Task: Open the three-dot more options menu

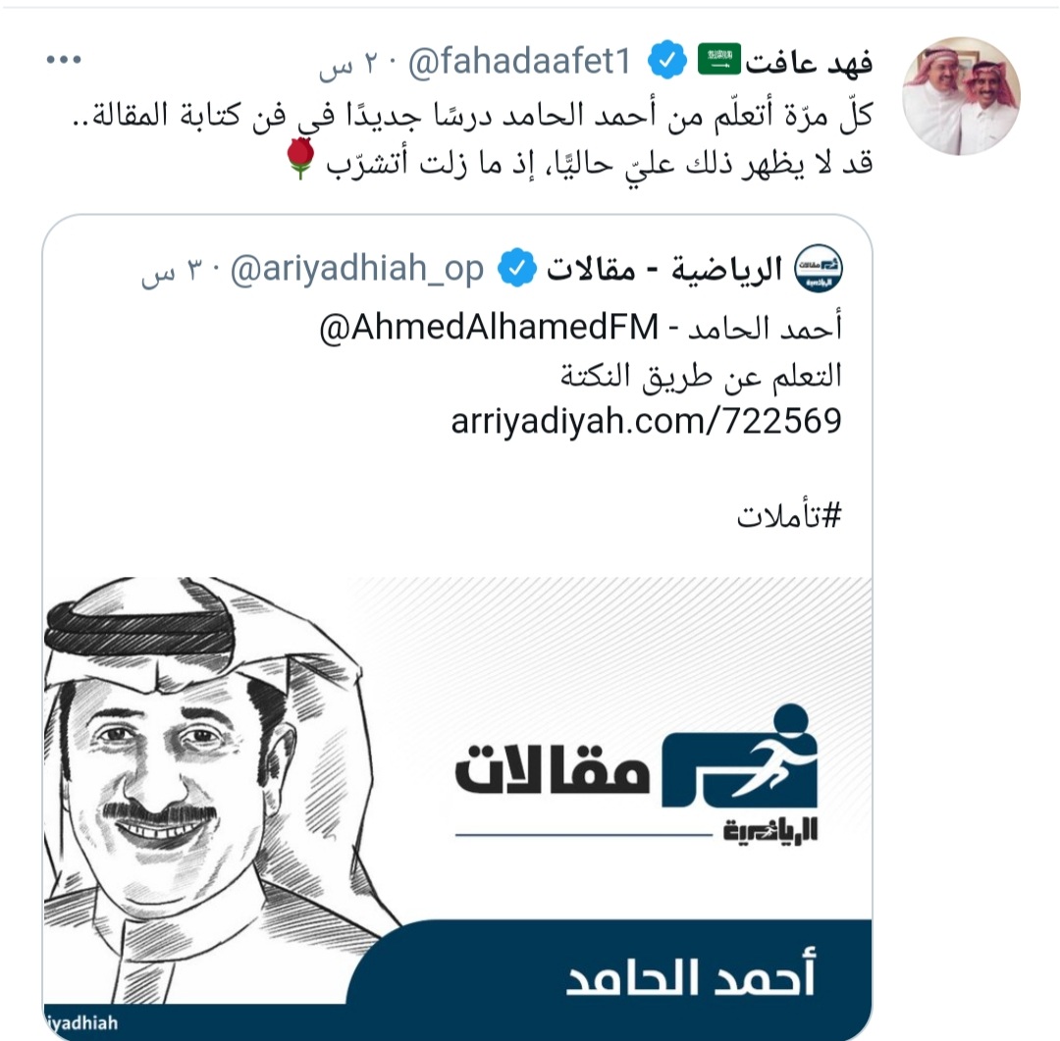Action: point(64,60)
